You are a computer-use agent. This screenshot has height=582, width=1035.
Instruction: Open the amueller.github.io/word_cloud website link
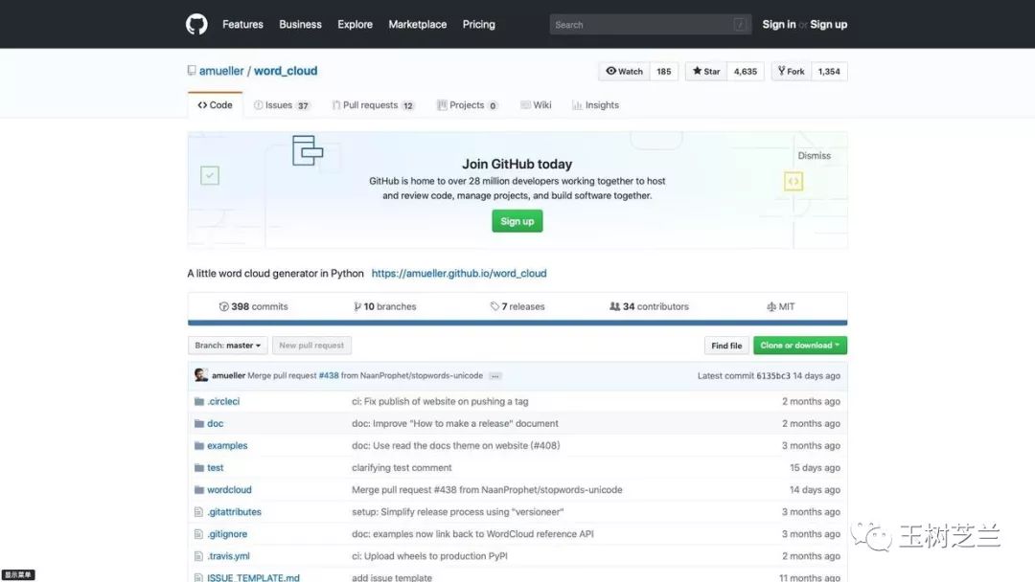[x=459, y=273]
